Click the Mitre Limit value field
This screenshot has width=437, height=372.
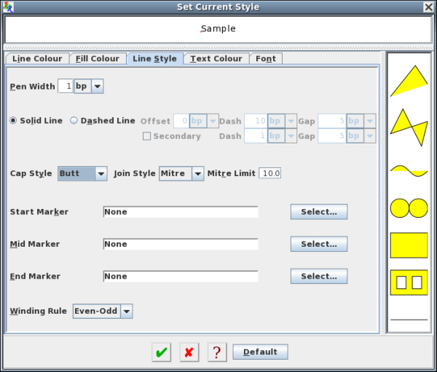click(x=270, y=173)
